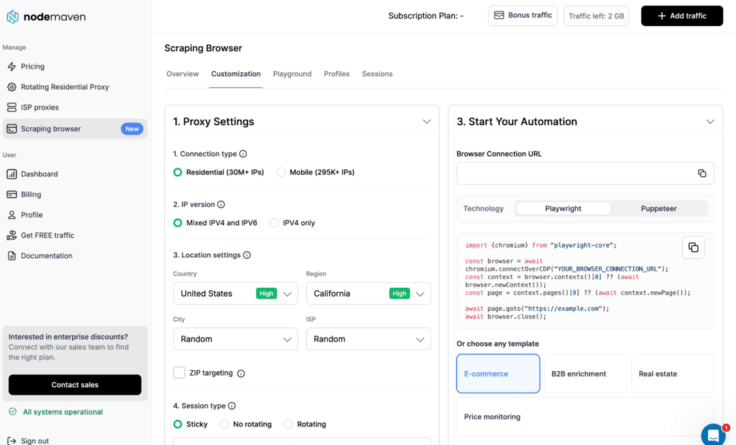Click the High badge next to United States
The image size is (736, 445).
(x=266, y=294)
